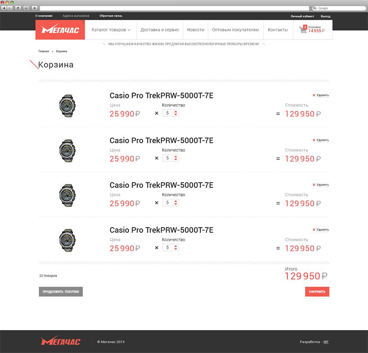Go to Личный кабинет

coord(302,16)
